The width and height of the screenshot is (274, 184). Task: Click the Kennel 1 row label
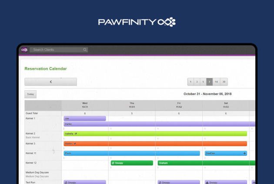coord(30,118)
